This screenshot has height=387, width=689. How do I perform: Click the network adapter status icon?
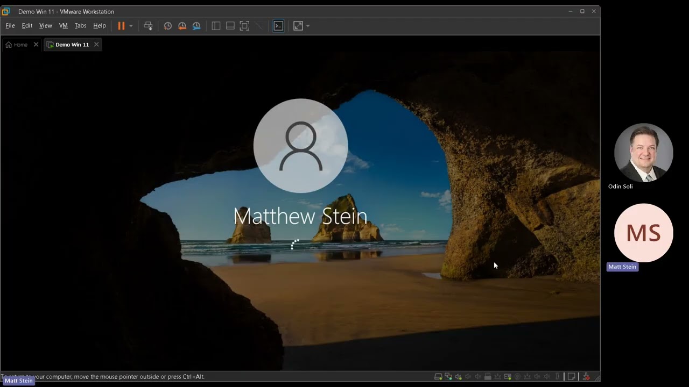pos(448,377)
